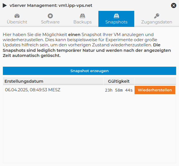Click the key icon above Zugangsdaten
Image resolution: width=179 pixels, height=166 pixels.
(157, 16)
